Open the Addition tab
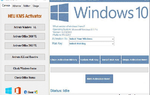This screenshot has height=95, width=150. click(27, 6)
